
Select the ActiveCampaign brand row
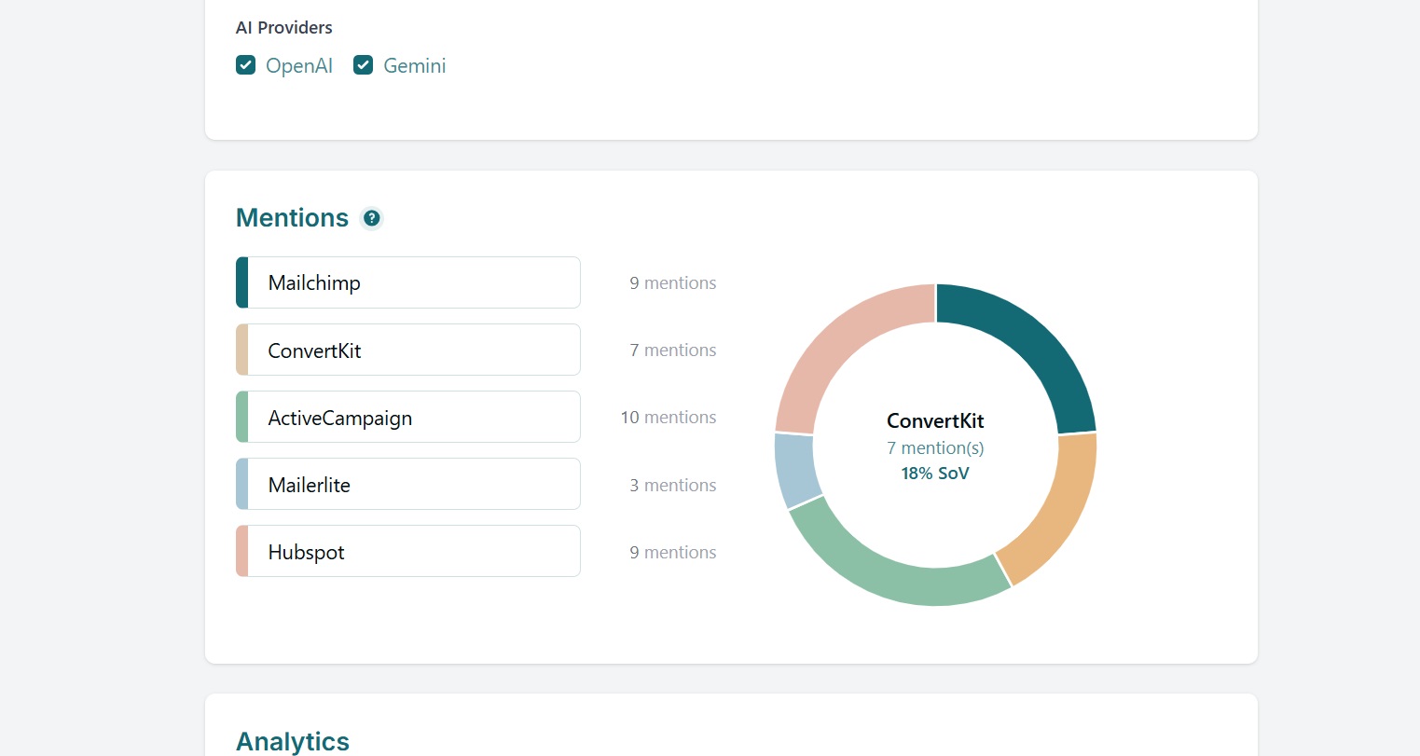(x=408, y=417)
